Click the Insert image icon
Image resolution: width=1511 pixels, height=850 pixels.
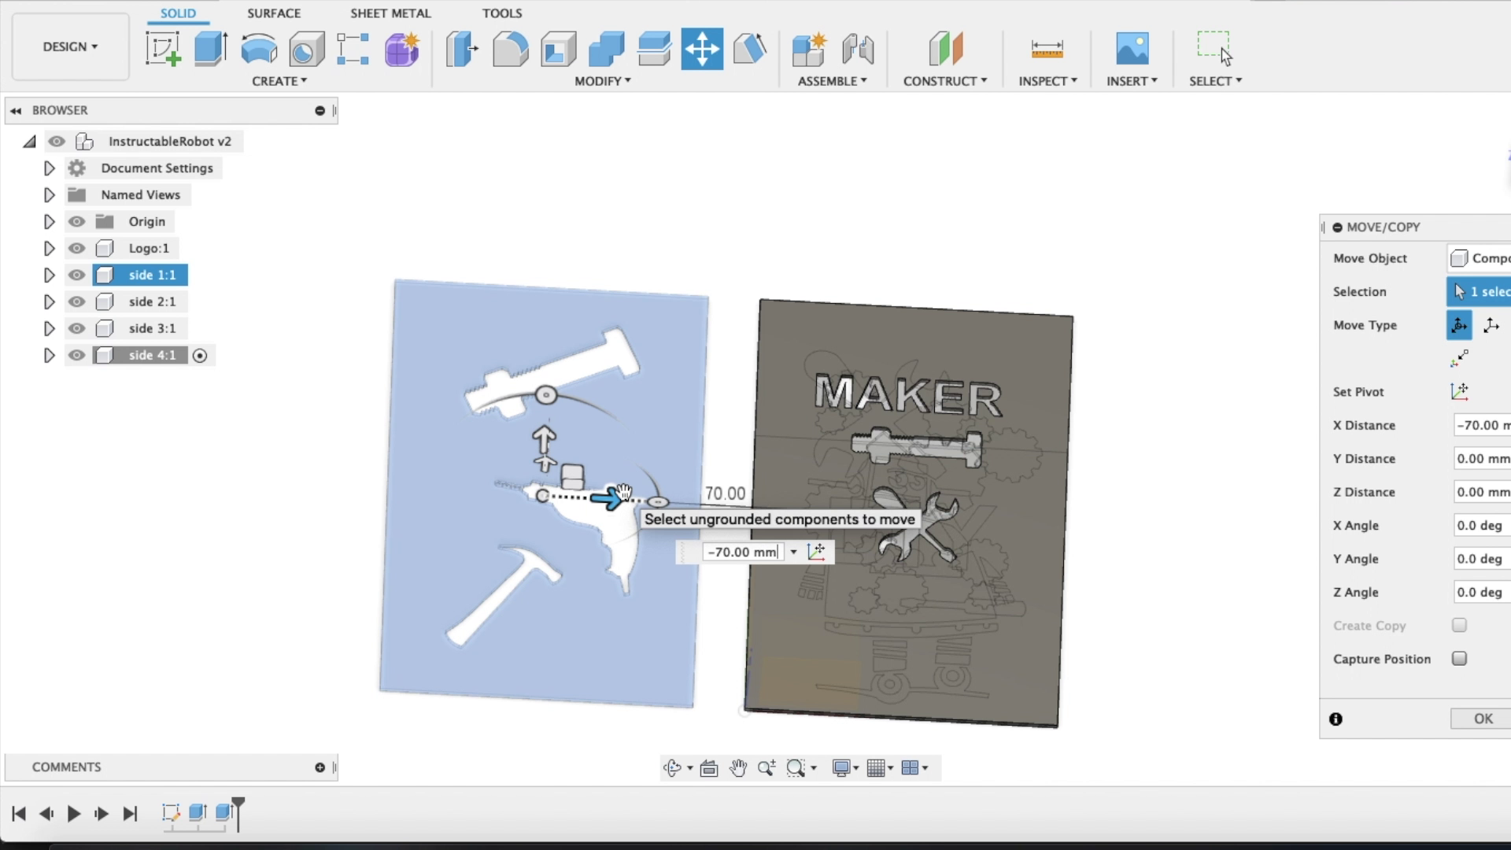click(x=1132, y=49)
